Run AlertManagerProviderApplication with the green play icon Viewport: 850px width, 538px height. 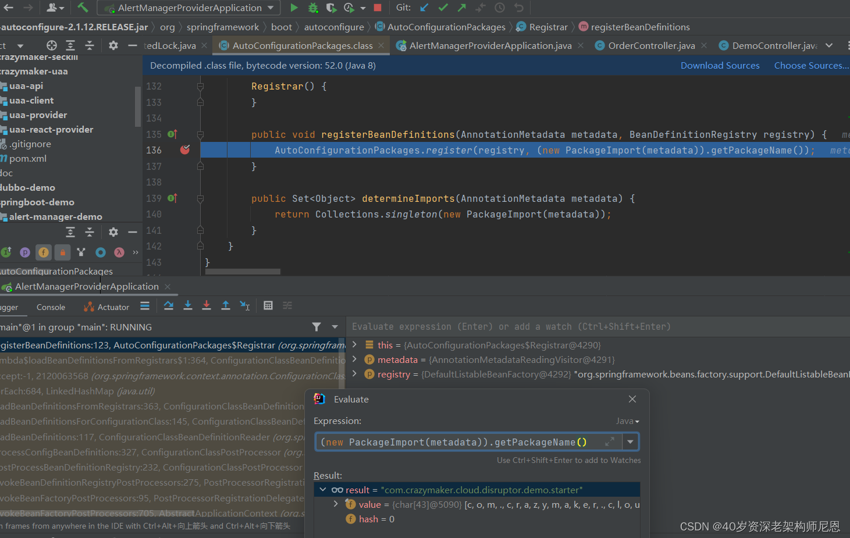pyautogui.click(x=294, y=8)
